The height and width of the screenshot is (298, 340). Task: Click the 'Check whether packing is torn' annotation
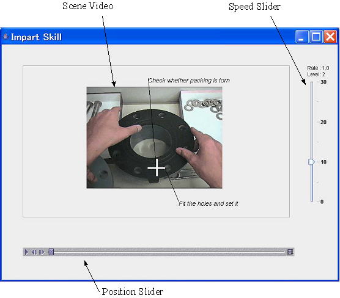pyautogui.click(x=189, y=81)
